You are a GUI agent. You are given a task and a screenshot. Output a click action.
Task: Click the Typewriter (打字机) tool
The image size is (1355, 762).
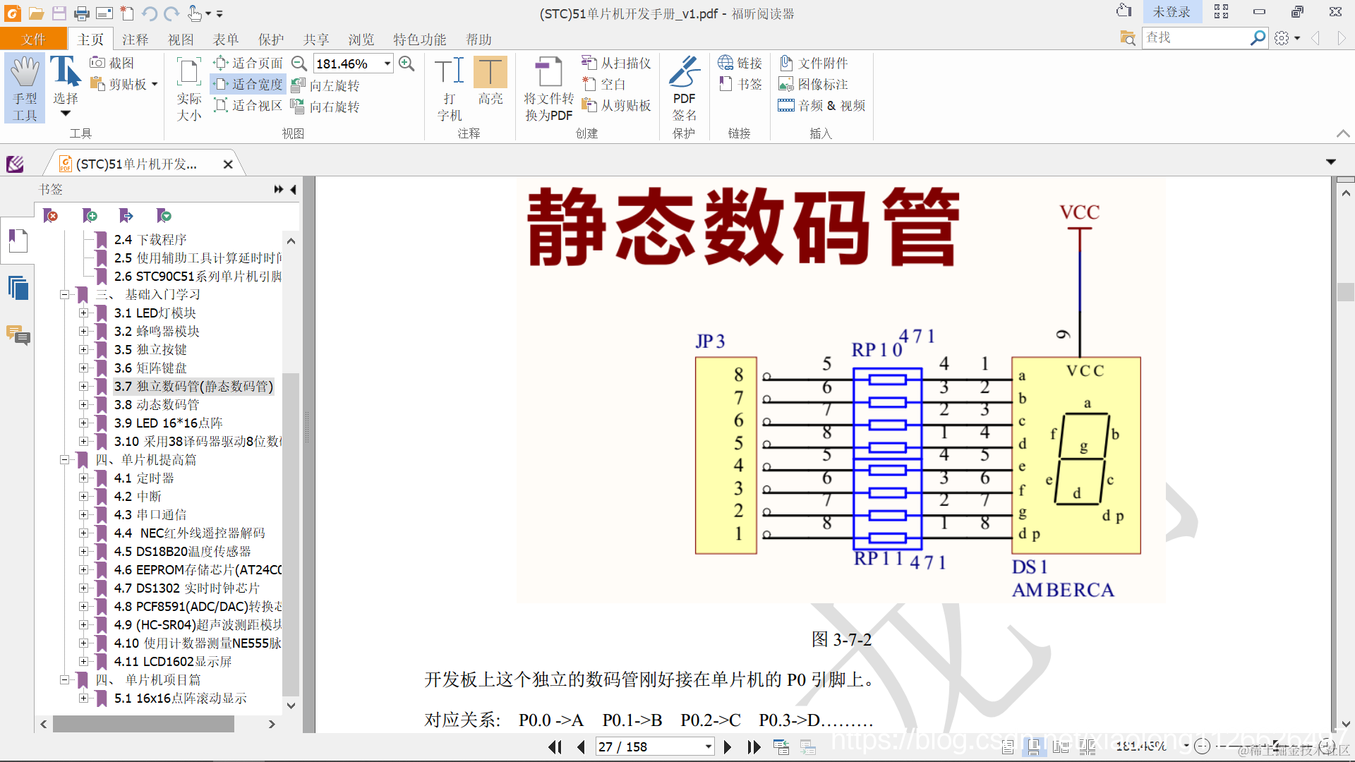tap(450, 88)
